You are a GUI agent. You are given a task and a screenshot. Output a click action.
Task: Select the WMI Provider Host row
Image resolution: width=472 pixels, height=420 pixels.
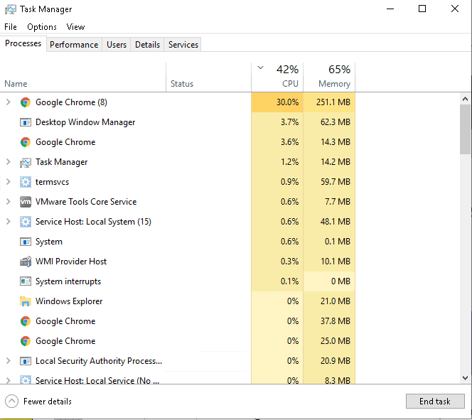pyautogui.click(x=178, y=262)
